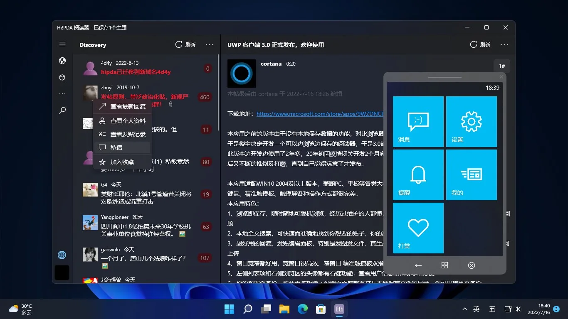Click cortana's blue ring avatar
The image size is (568, 319).
[242, 74]
